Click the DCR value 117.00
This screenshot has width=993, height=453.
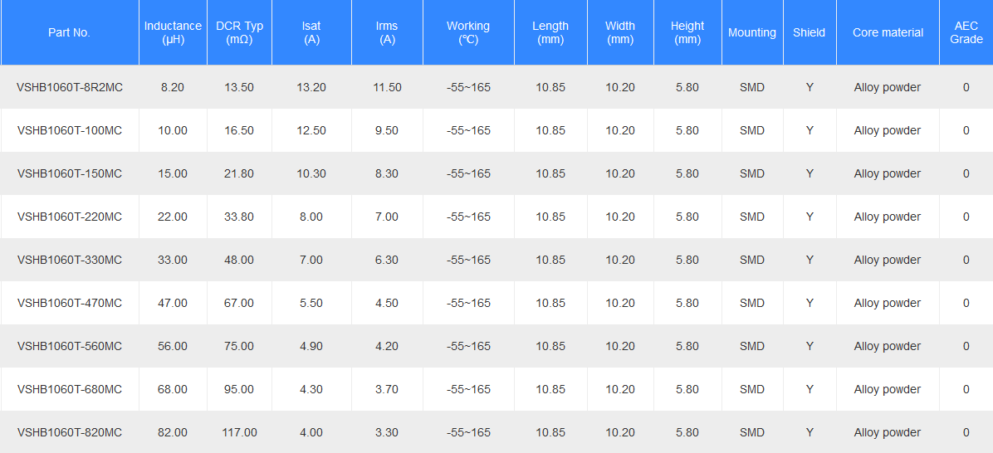coord(239,433)
